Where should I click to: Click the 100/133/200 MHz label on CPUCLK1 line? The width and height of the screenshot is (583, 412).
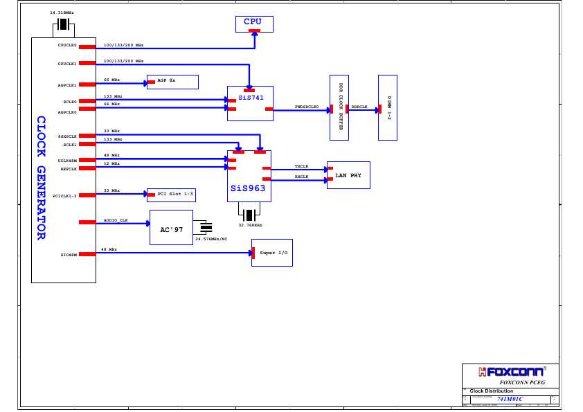click(123, 61)
